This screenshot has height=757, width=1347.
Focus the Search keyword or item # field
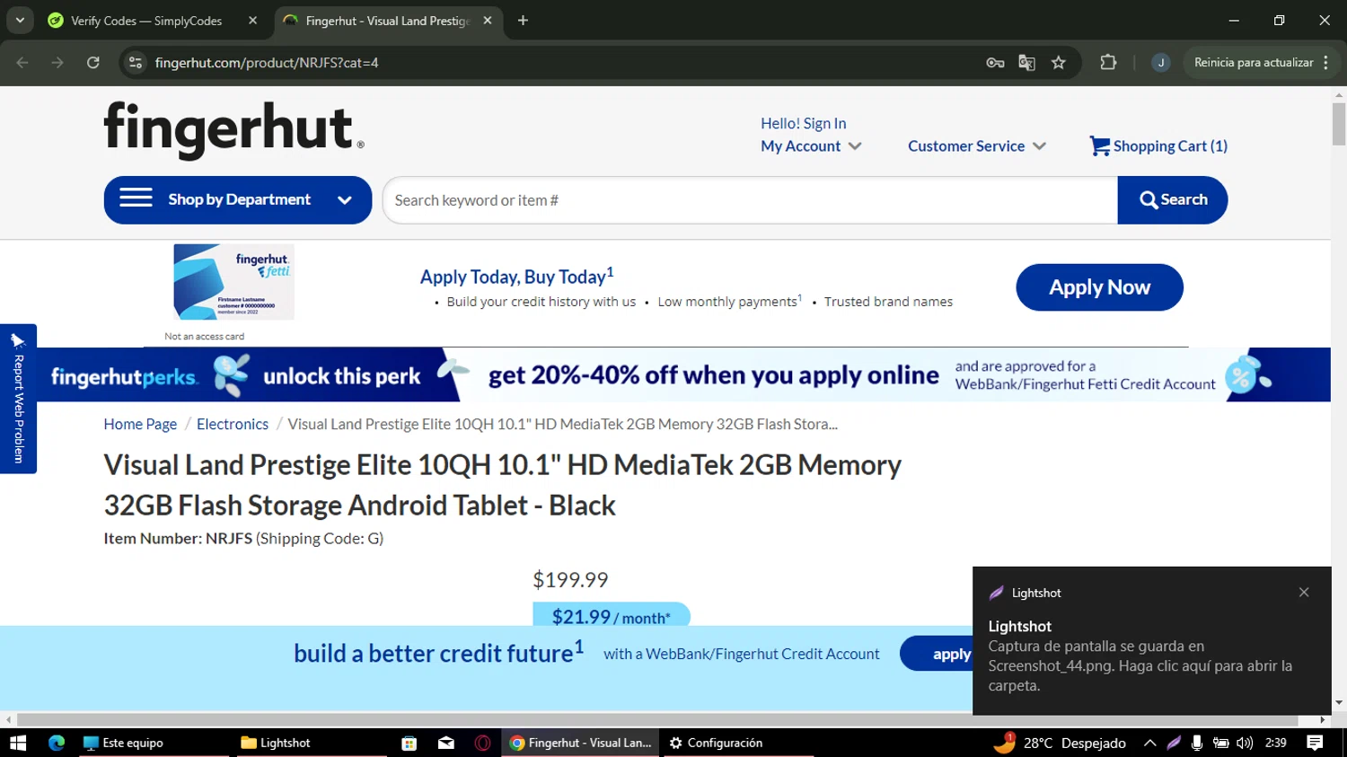coord(750,200)
